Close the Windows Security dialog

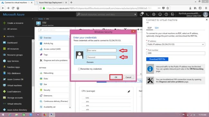coord(133,31)
